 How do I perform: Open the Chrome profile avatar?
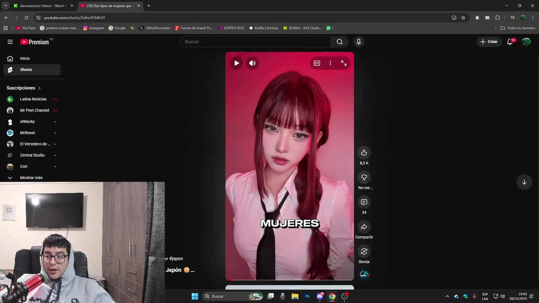(523, 18)
